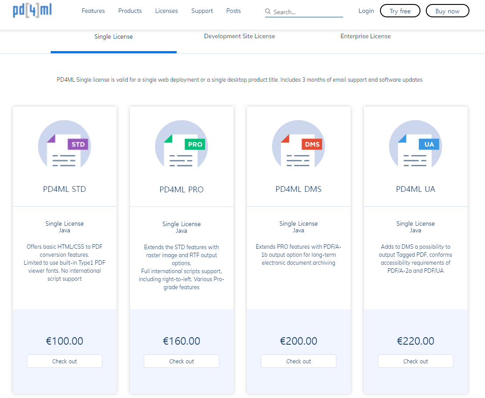Click the search magnifier icon
The width and height of the screenshot is (485, 398).
[268, 12]
